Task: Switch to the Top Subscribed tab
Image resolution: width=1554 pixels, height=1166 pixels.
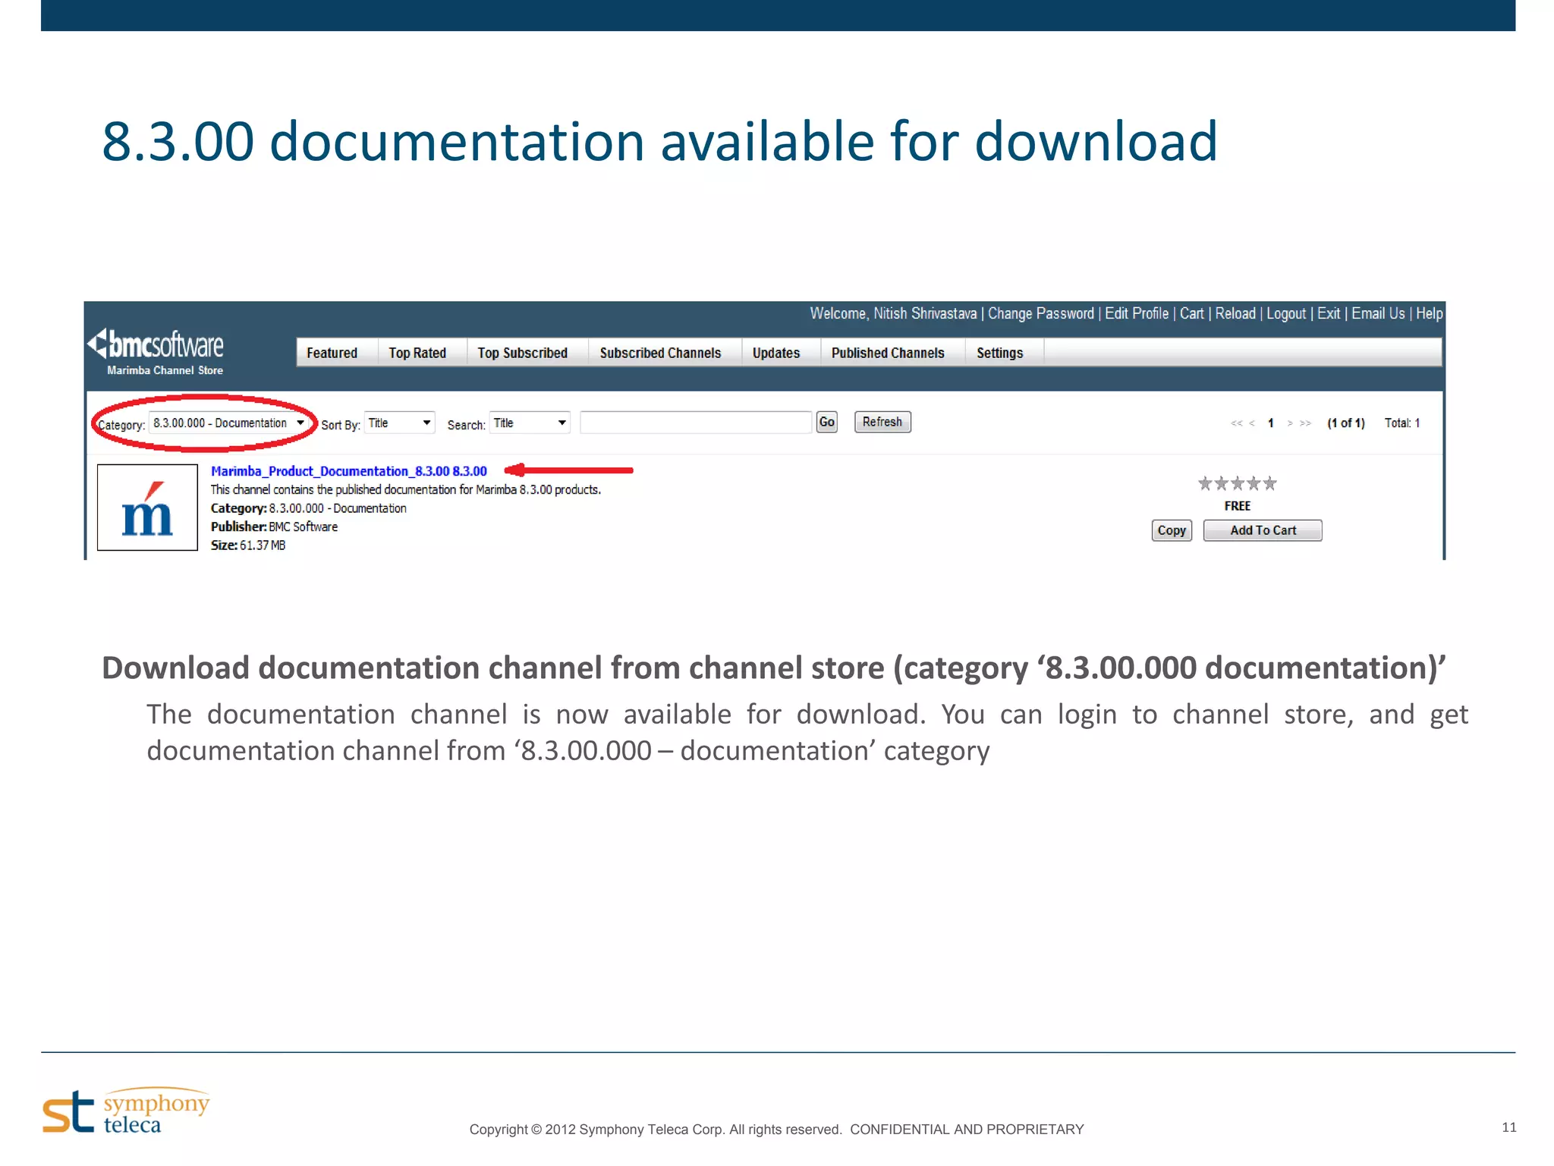Action: 523,353
